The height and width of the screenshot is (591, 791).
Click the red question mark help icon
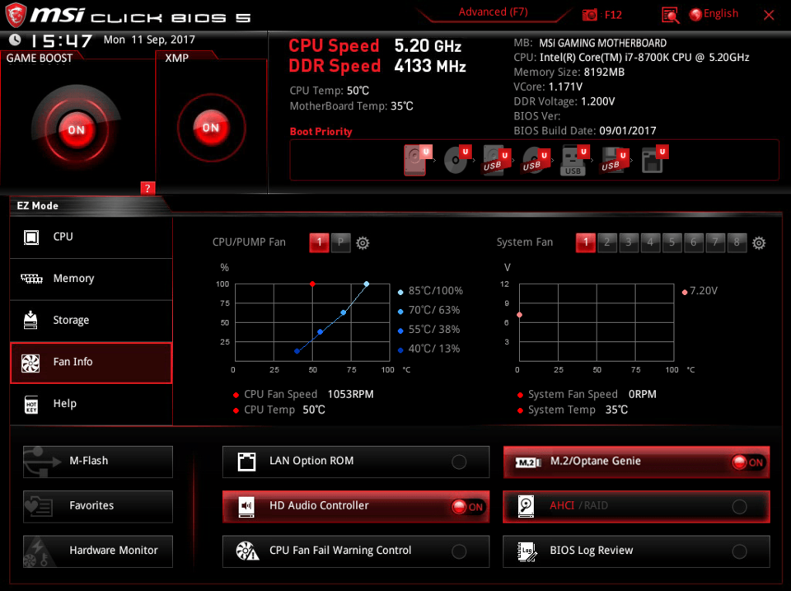[x=147, y=188]
